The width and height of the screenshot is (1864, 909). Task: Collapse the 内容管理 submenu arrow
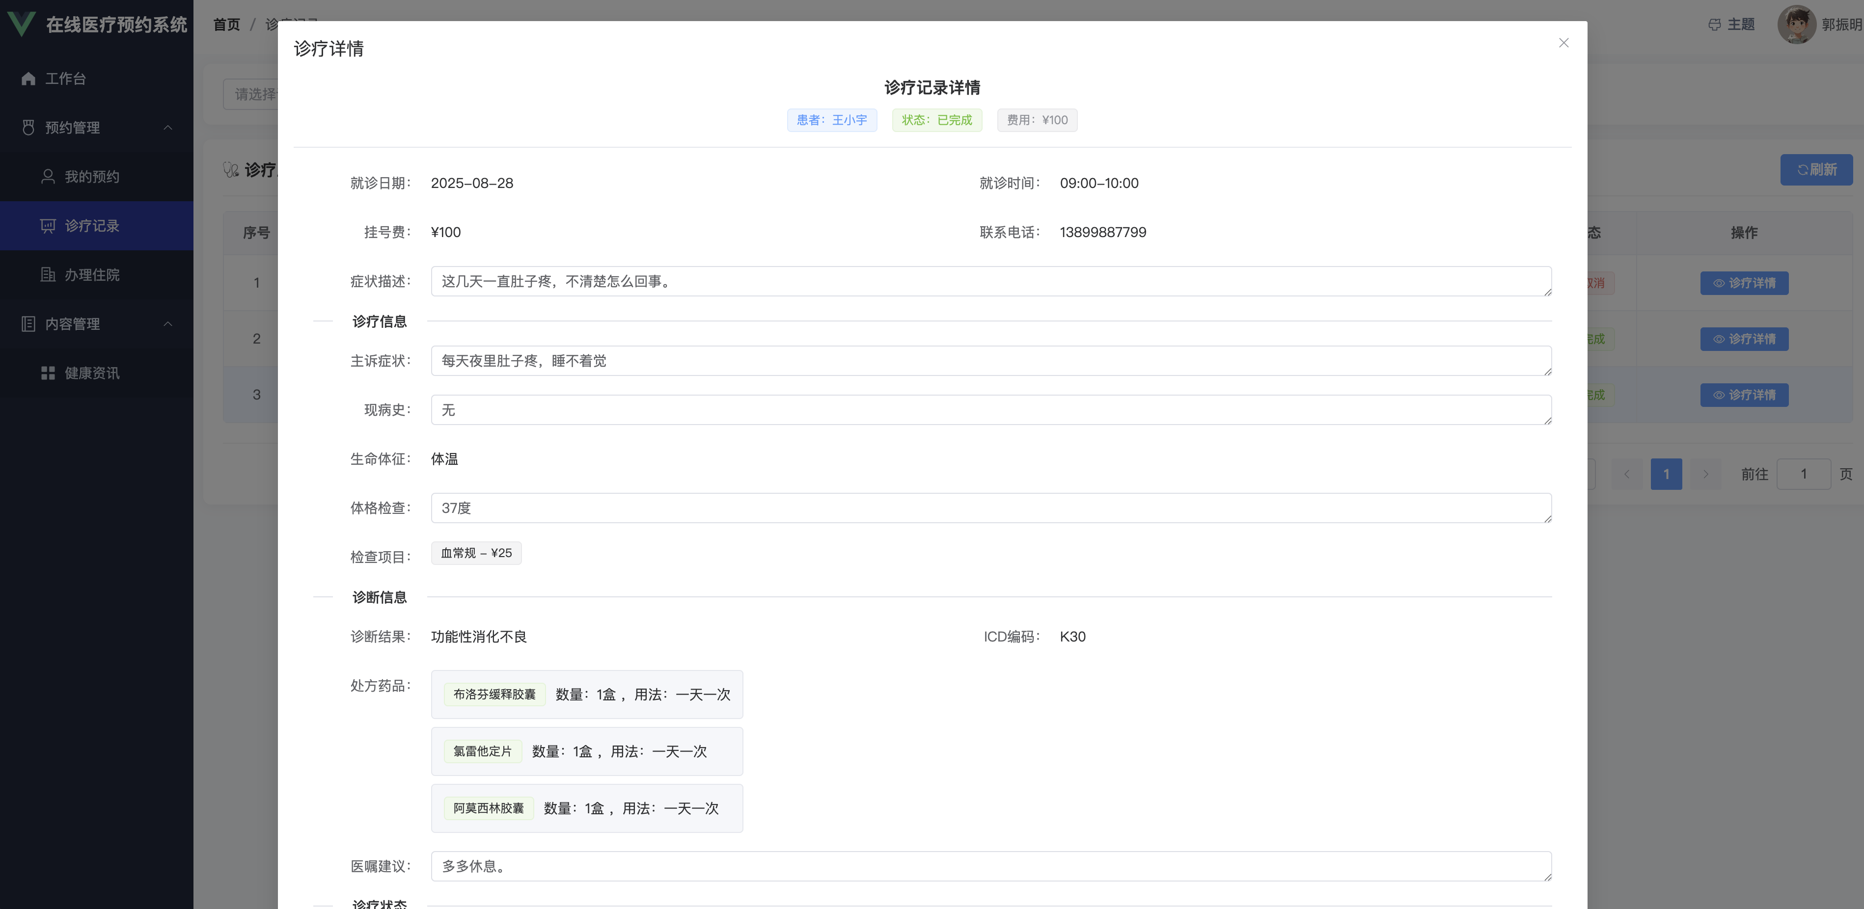(x=168, y=324)
